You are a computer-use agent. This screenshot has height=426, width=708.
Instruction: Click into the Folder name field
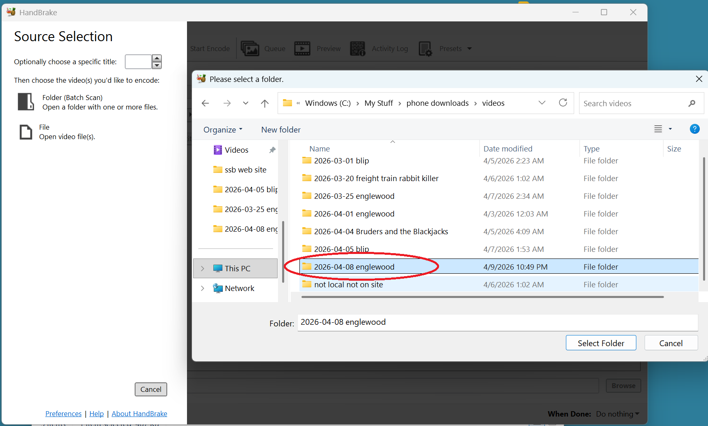click(x=497, y=322)
